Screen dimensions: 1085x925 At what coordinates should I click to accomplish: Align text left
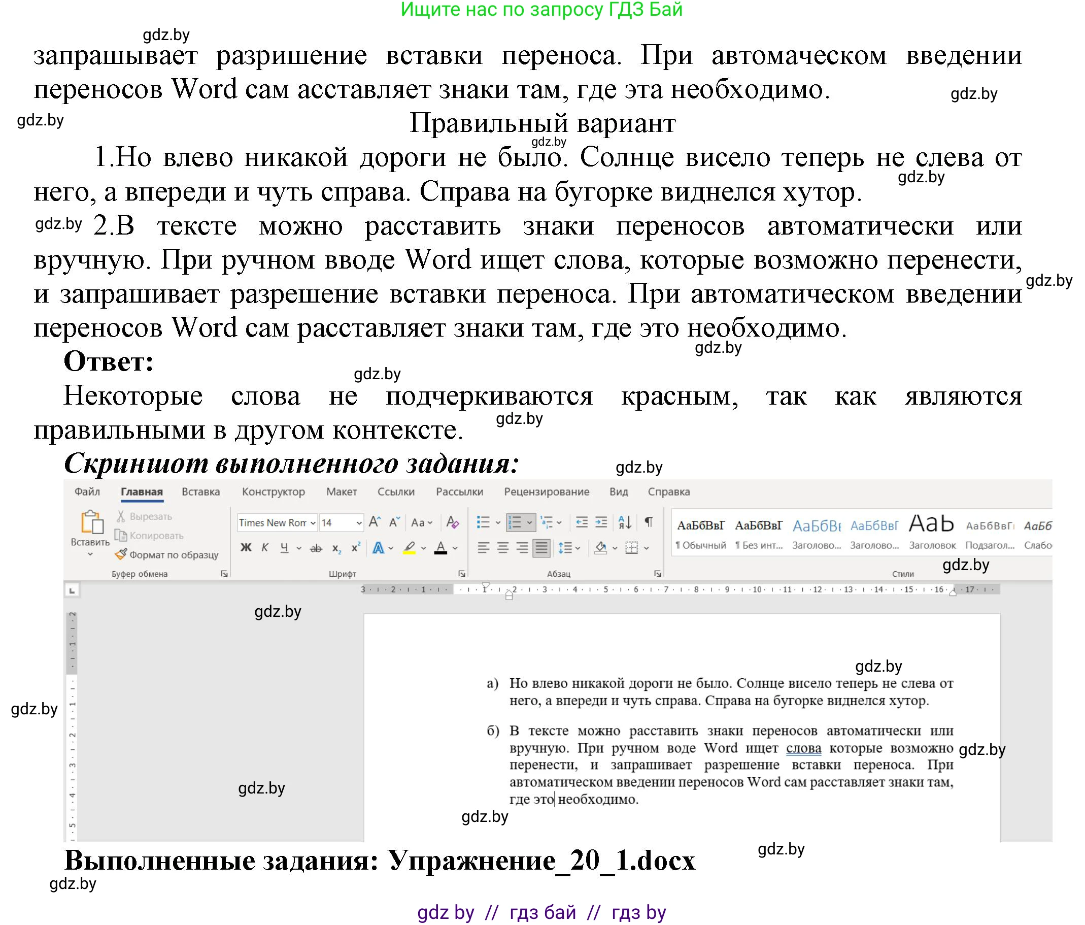(483, 548)
